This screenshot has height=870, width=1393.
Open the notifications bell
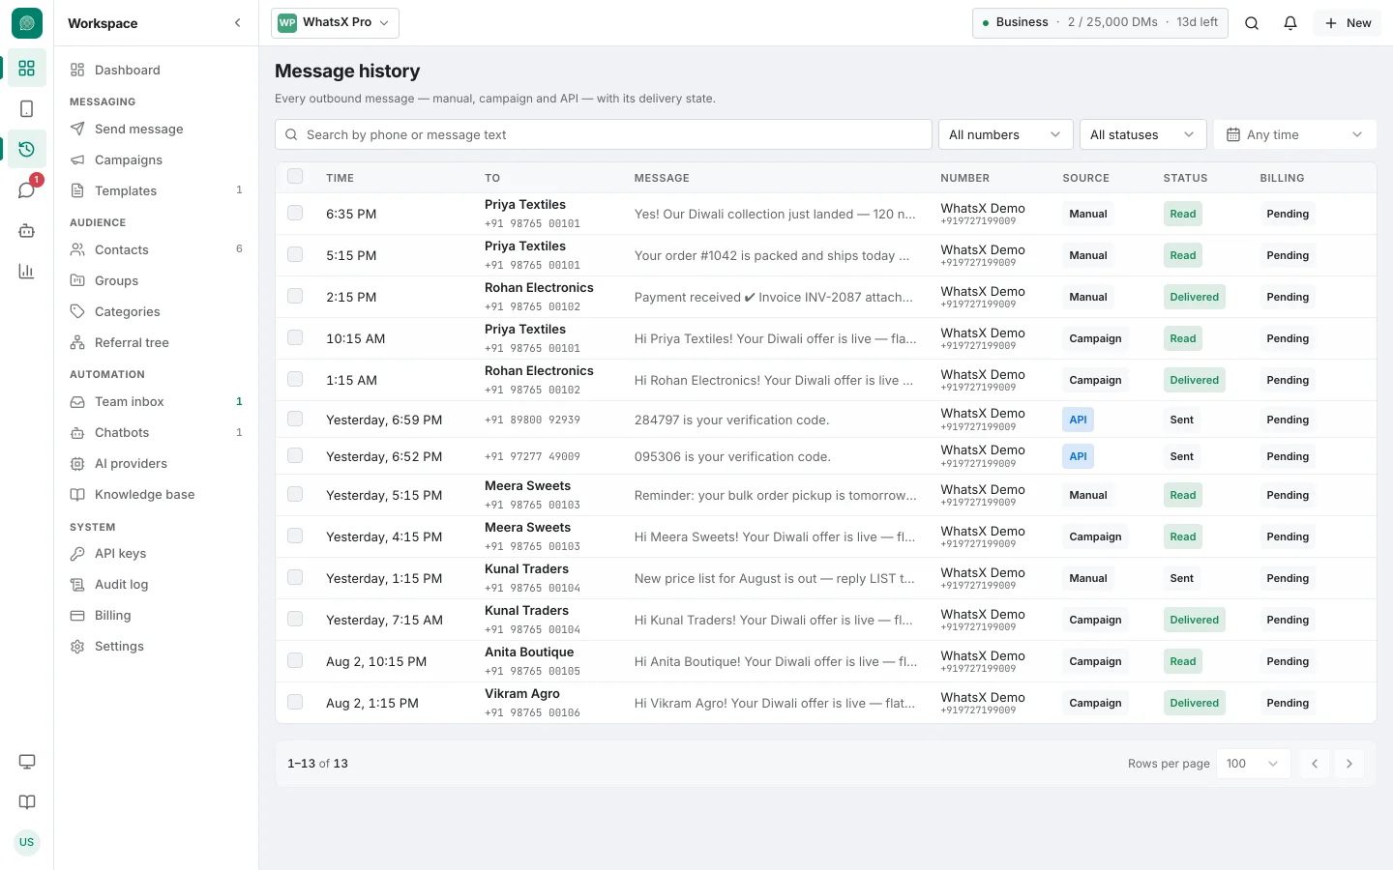pyautogui.click(x=1290, y=23)
